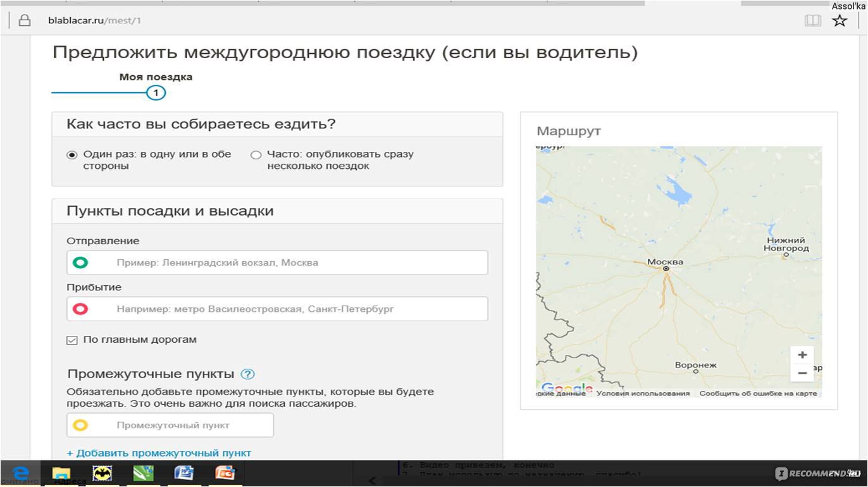Screen dimensions: 868x487
Task: Open Microsoft Edge from taskbar
Action: click(x=22, y=473)
